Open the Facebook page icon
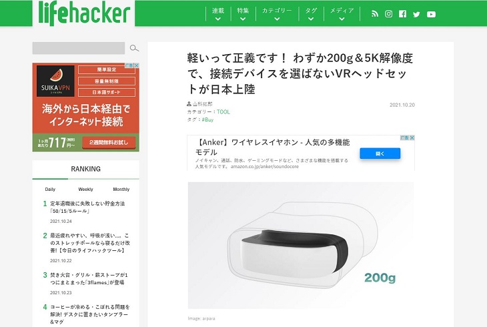This screenshot has height=327, width=487. tap(402, 13)
